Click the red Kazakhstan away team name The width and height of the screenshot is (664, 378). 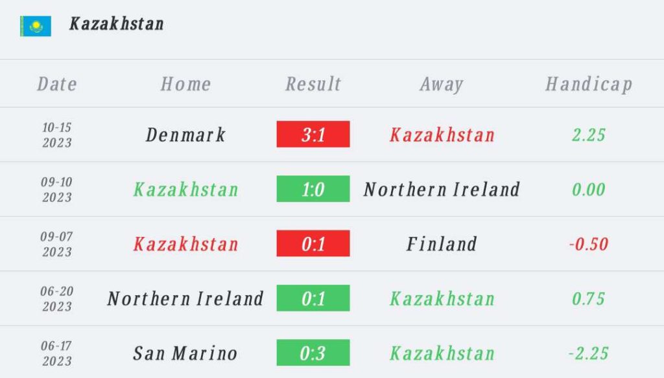[442, 135]
